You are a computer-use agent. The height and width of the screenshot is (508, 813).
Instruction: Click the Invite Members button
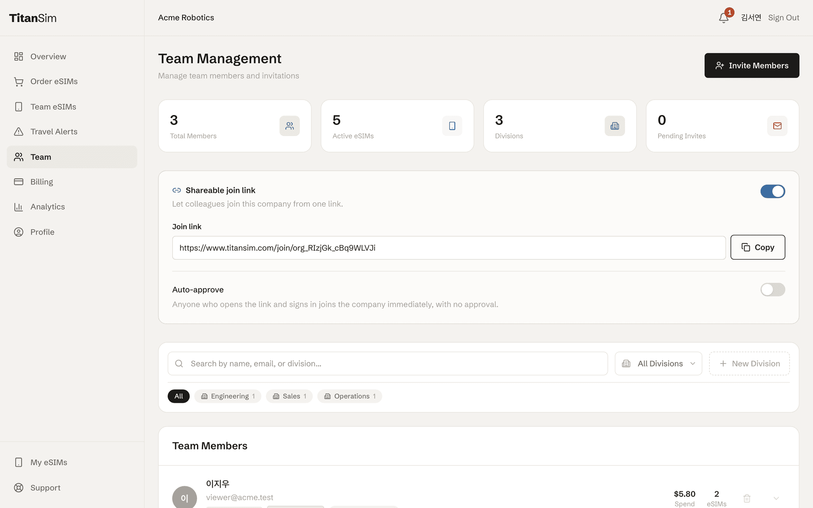752,65
